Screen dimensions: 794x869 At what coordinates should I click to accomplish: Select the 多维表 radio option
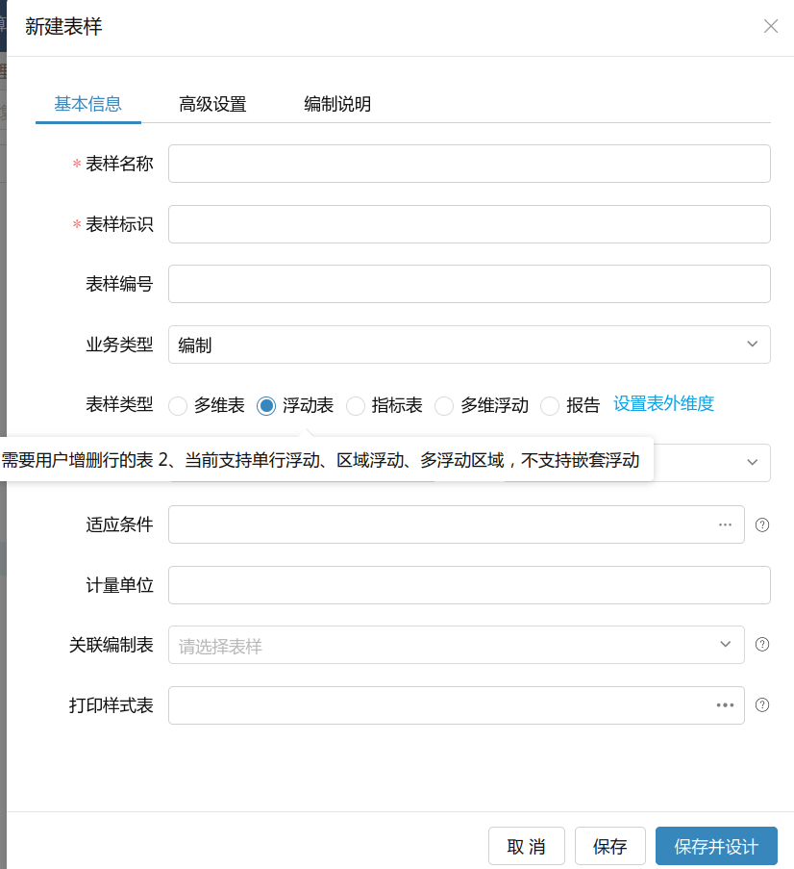click(x=178, y=406)
